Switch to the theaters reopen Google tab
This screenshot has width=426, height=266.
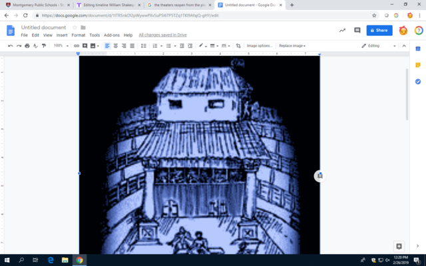pos(179,5)
